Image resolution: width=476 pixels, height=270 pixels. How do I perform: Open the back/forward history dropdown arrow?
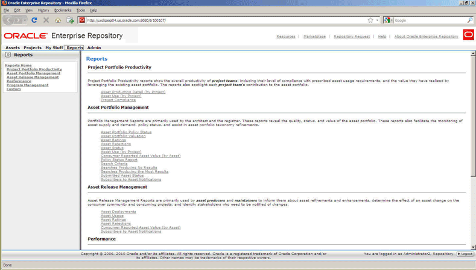coord(25,20)
